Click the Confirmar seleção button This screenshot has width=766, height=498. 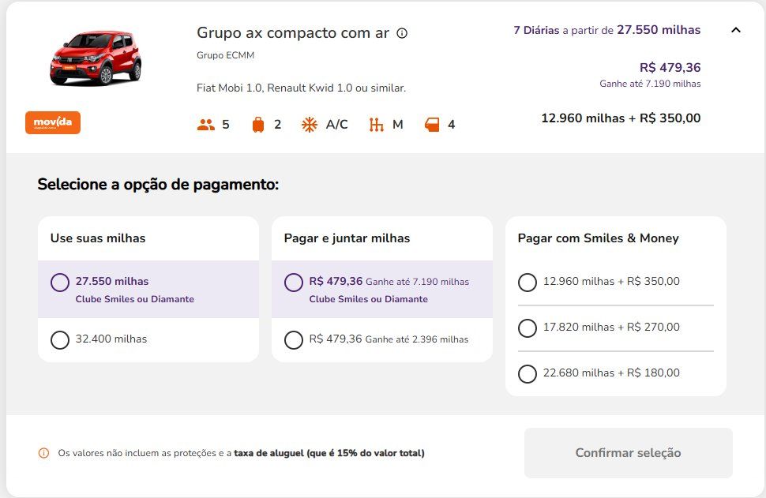629,453
